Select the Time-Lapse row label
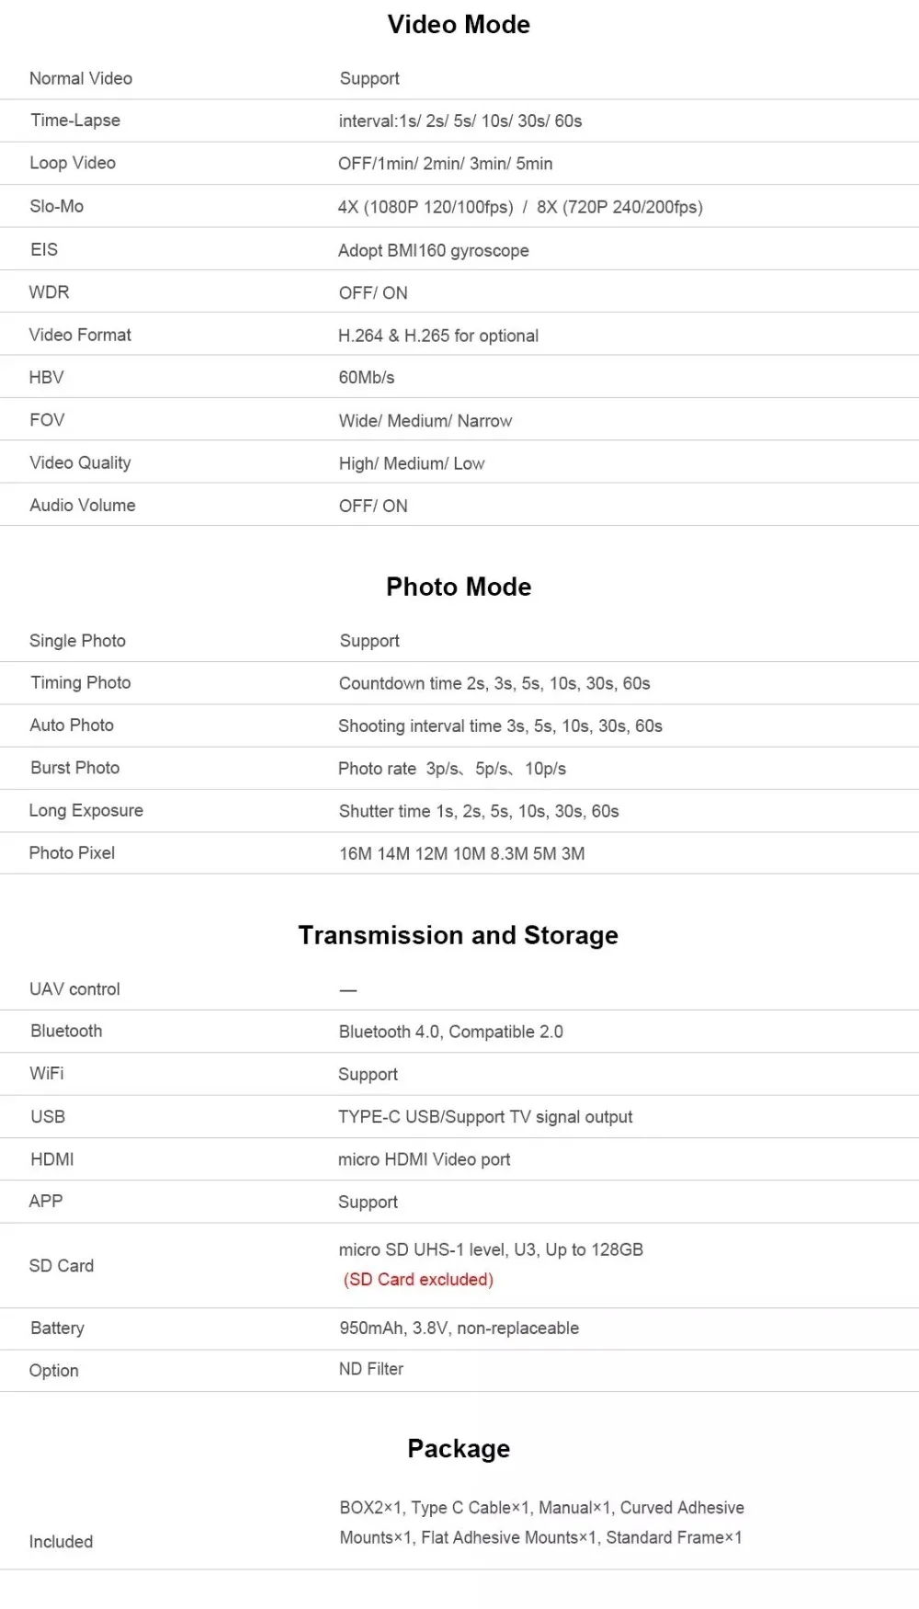Viewport: 919px width, 1609px height. [x=75, y=120]
